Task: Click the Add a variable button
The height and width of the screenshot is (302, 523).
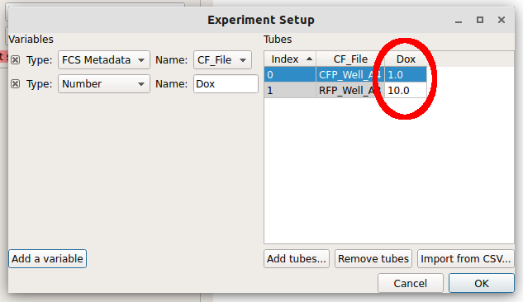Action: click(47, 259)
